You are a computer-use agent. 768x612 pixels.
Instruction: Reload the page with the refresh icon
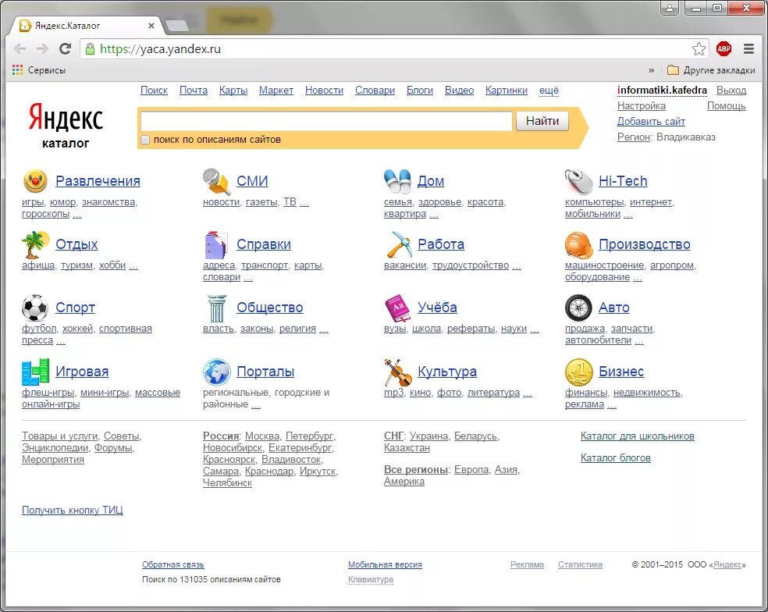pos(65,48)
